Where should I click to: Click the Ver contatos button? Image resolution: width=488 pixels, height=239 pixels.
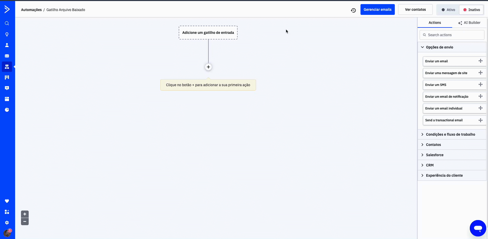415,9
